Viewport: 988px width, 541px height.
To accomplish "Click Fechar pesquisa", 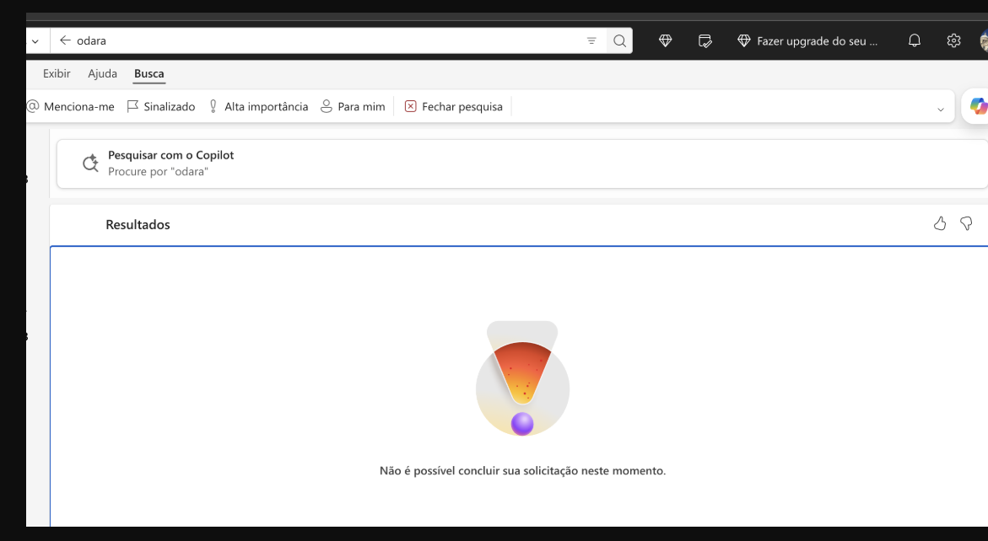I will [x=454, y=107].
